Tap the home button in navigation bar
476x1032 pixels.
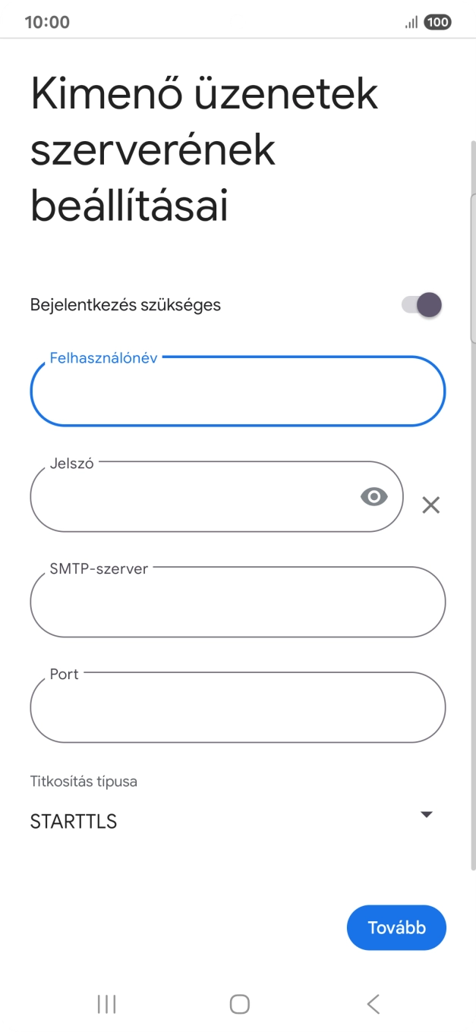click(238, 1003)
